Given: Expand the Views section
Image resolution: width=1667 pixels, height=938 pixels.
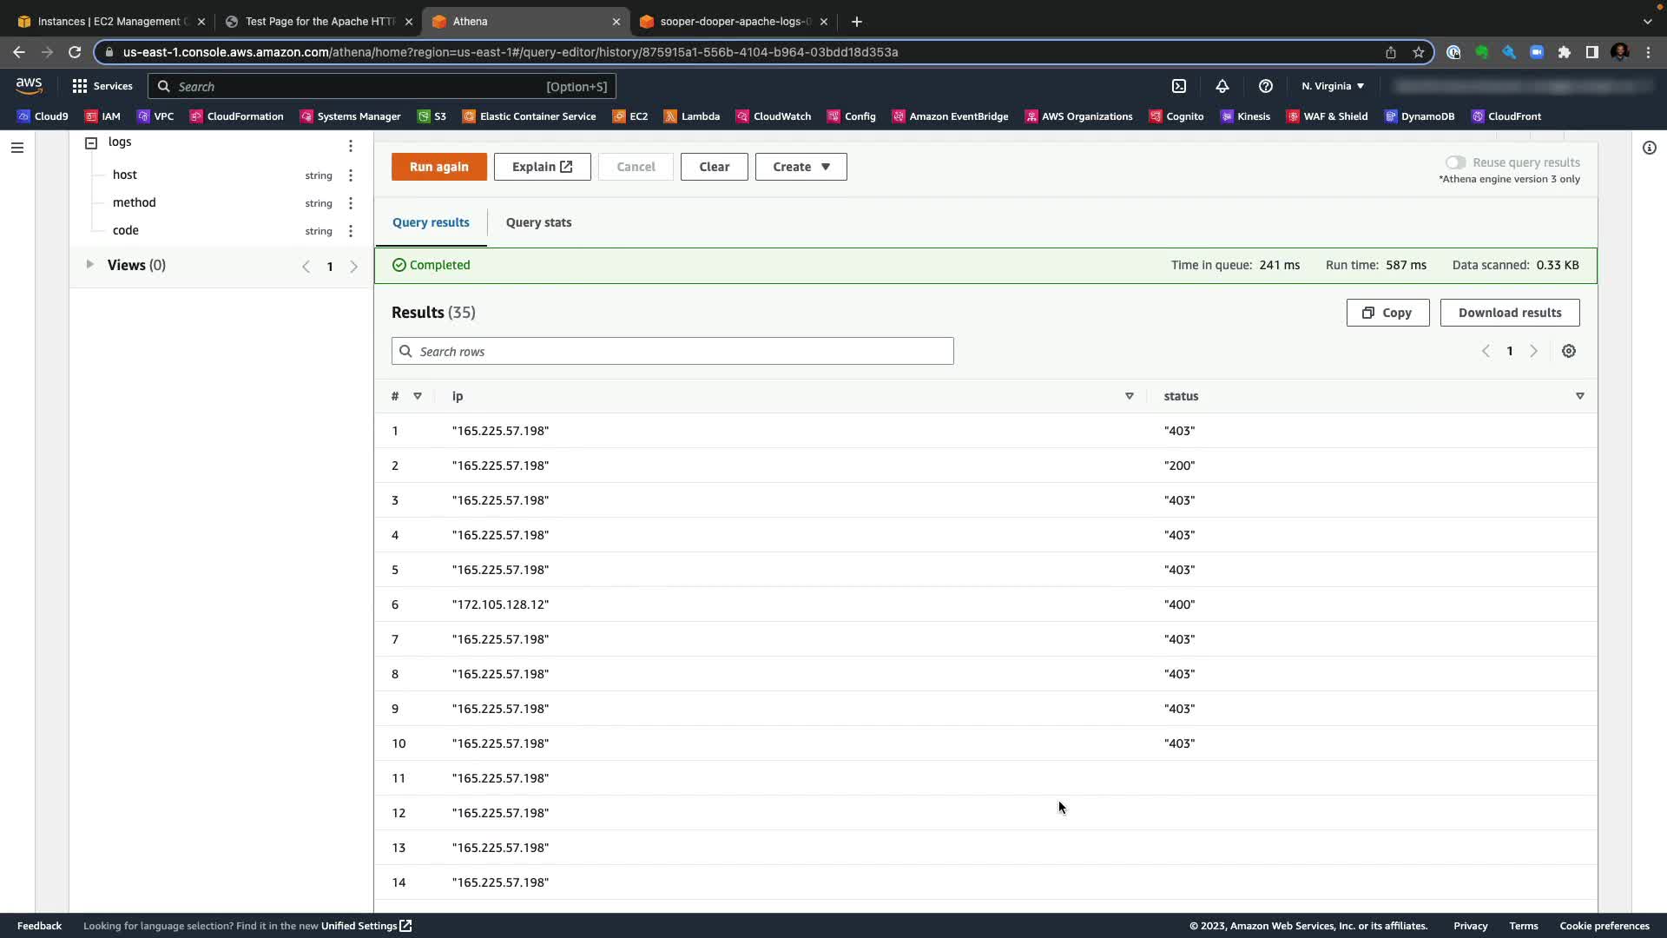Looking at the screenshot, I should (x=89, y=264).
